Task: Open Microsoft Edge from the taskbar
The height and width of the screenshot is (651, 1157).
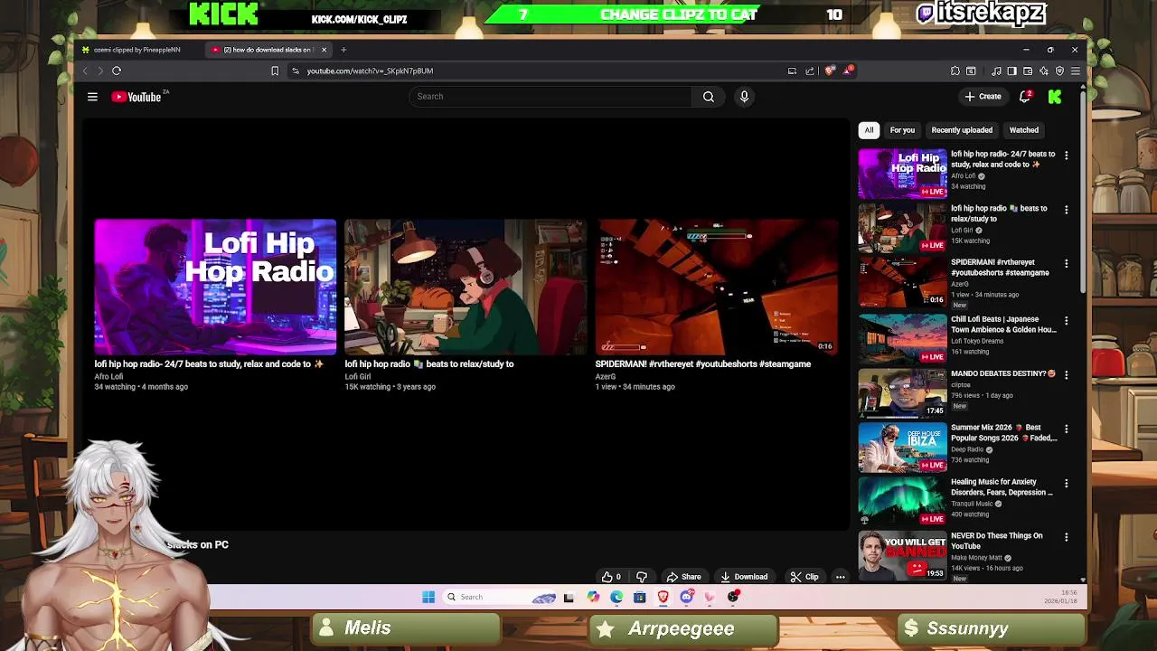Action: pyautogui.click(x=616, y=597)
